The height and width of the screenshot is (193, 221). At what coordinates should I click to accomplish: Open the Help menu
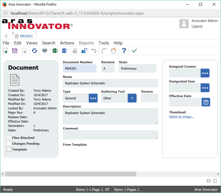click(118, 43)
